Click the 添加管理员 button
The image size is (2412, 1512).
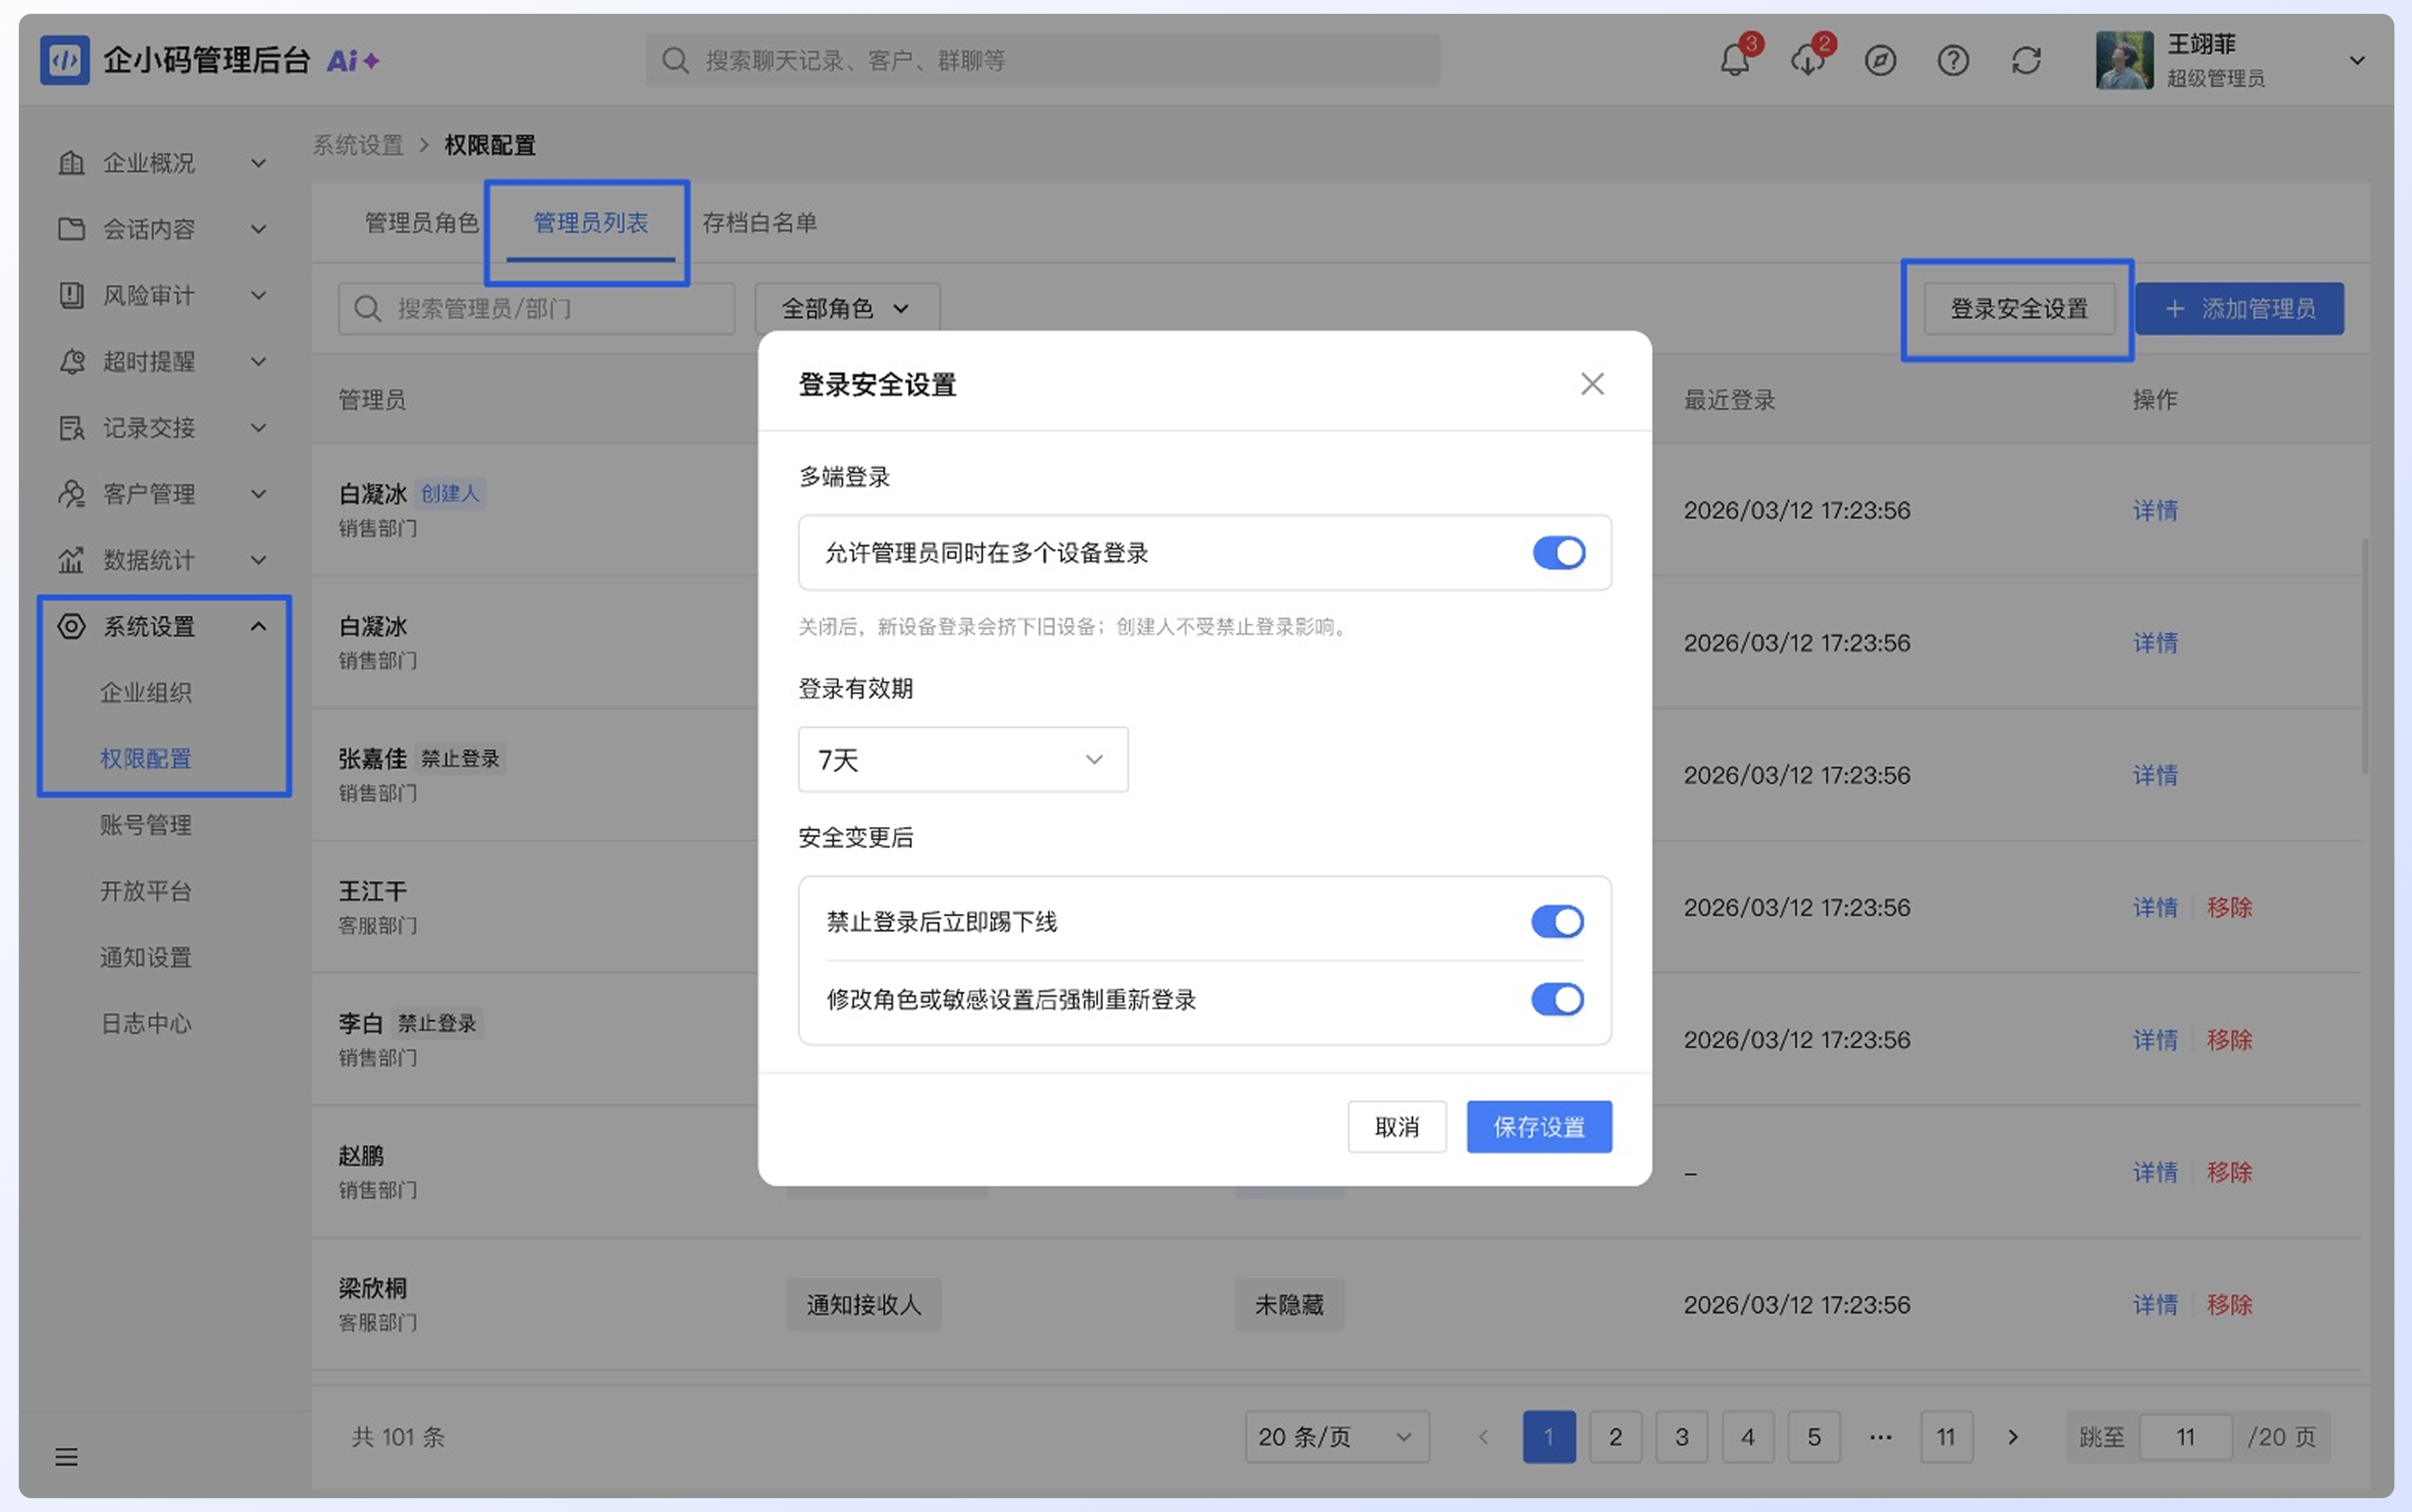(x=2240, y=309)
